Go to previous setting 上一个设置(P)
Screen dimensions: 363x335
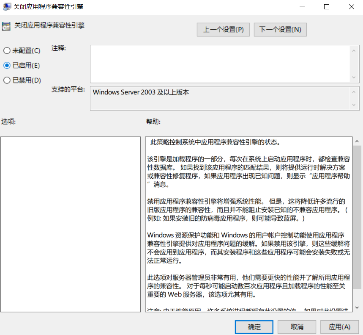pyautogui.click(x=223, y=30)
